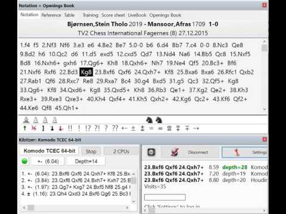
Task: Click the '2 CPUs' button
Action: click(121, 152)
